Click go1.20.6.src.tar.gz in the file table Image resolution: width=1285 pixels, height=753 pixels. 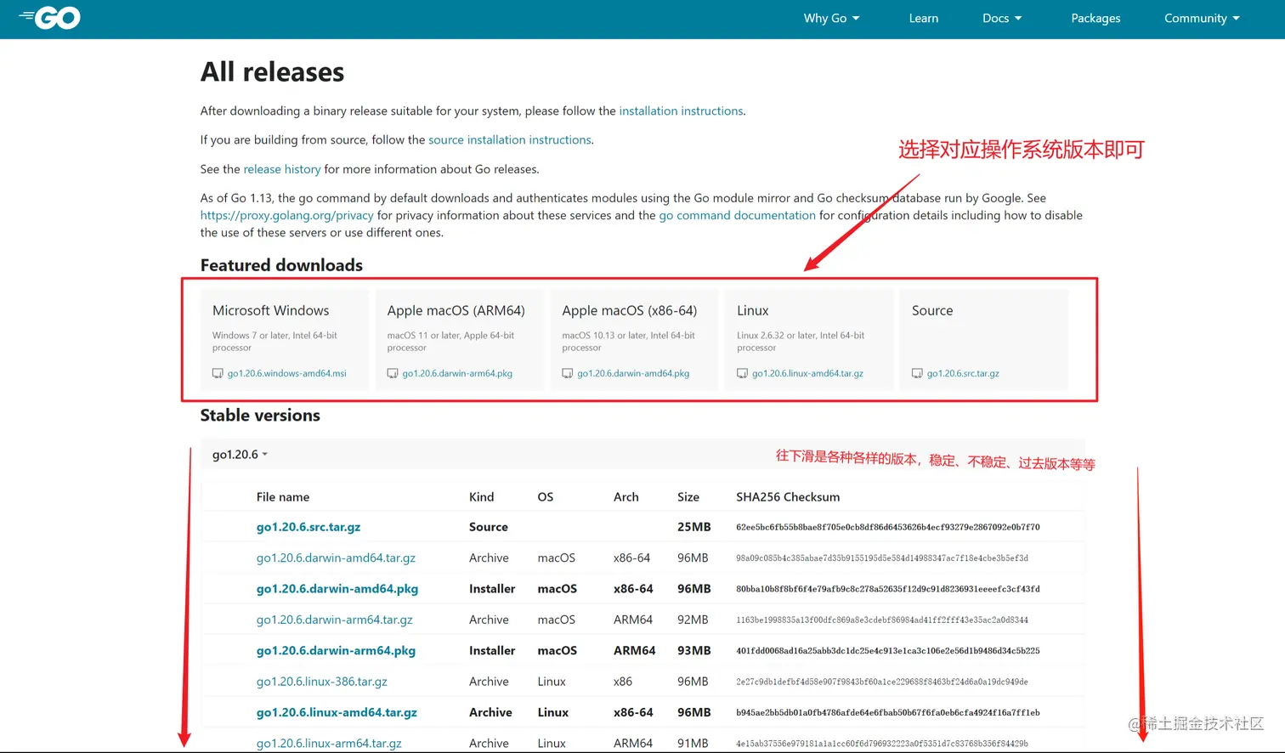[309, 527]
